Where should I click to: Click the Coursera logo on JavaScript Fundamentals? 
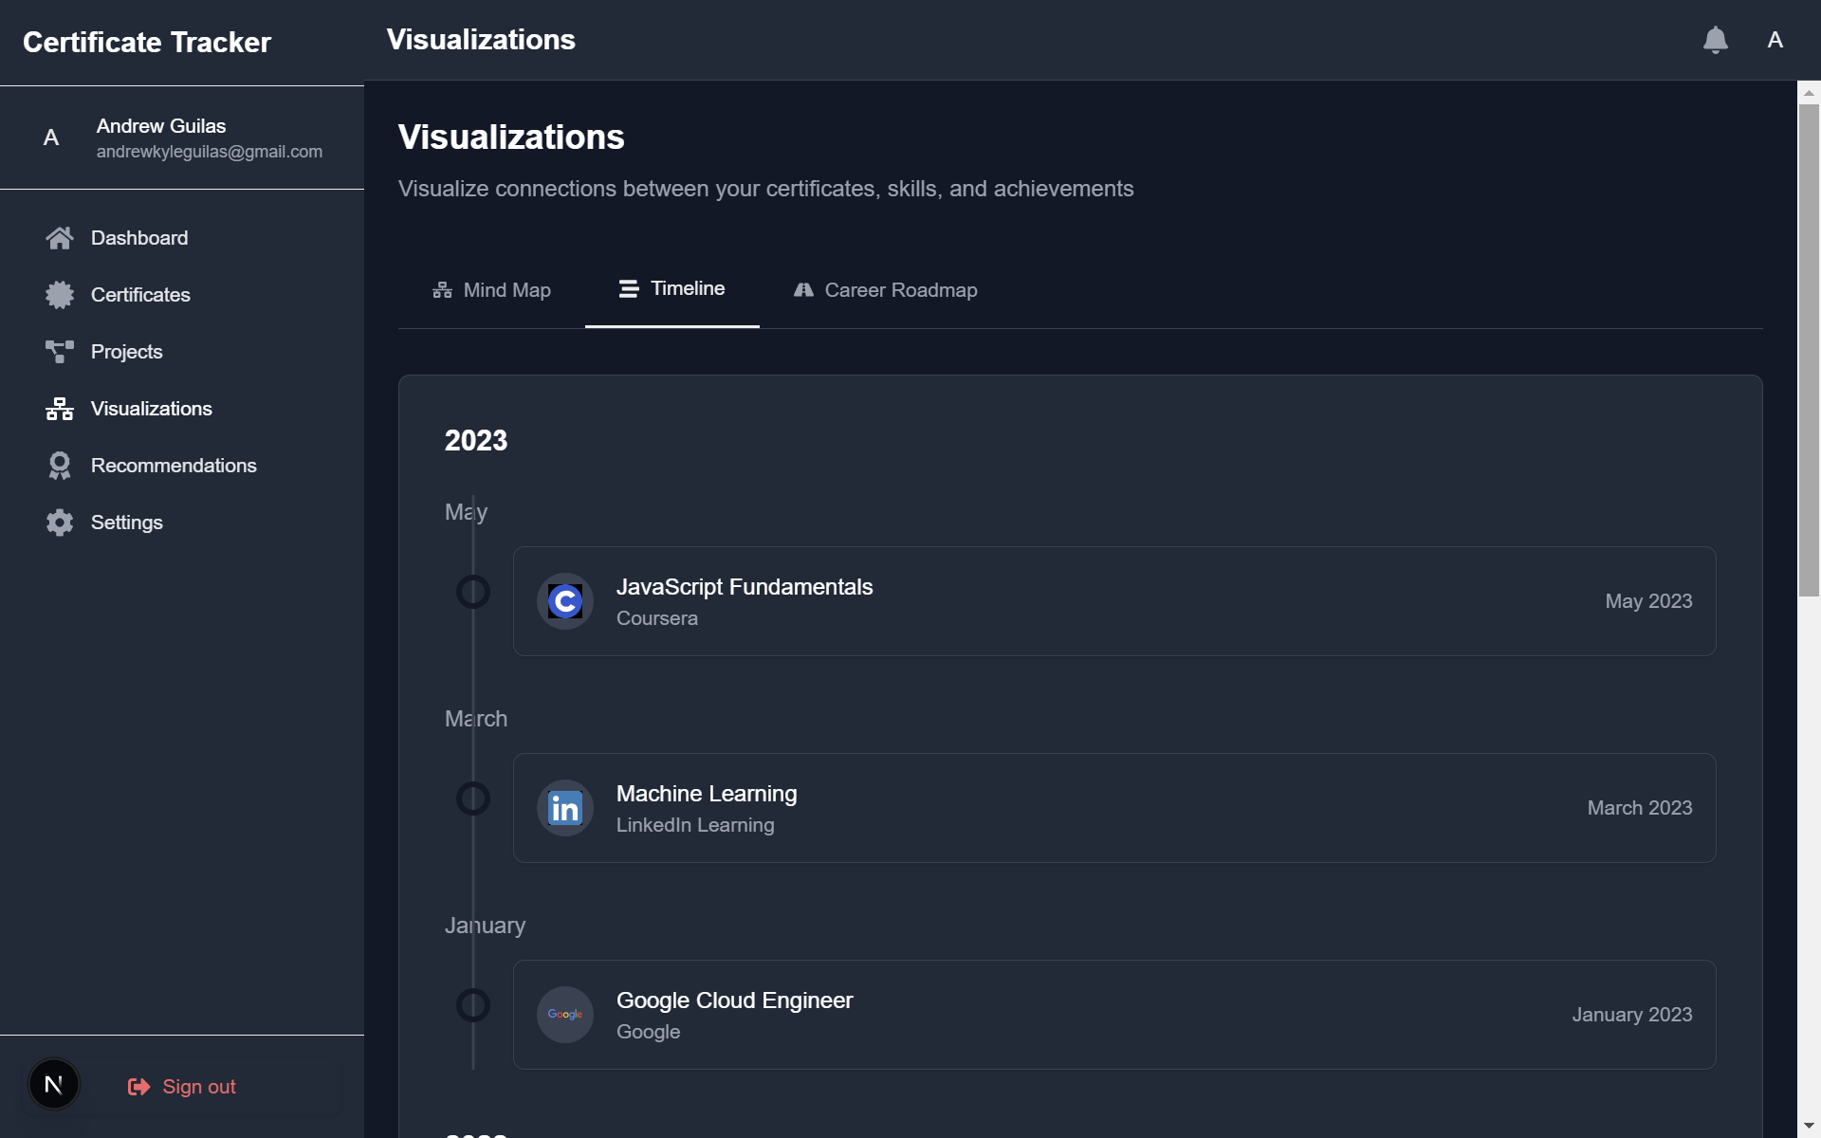click(x=565, y=601)
